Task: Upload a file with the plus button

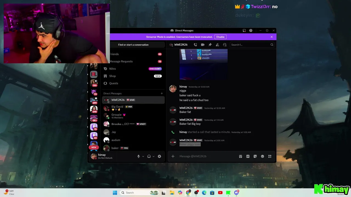Action: pyautogui.click(x=173, y=156)
